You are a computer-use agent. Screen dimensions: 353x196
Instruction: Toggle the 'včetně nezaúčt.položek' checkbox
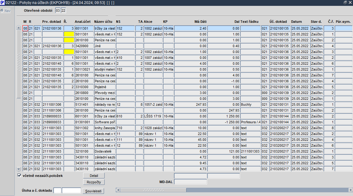pyautogui.click(x=19, y=175)
